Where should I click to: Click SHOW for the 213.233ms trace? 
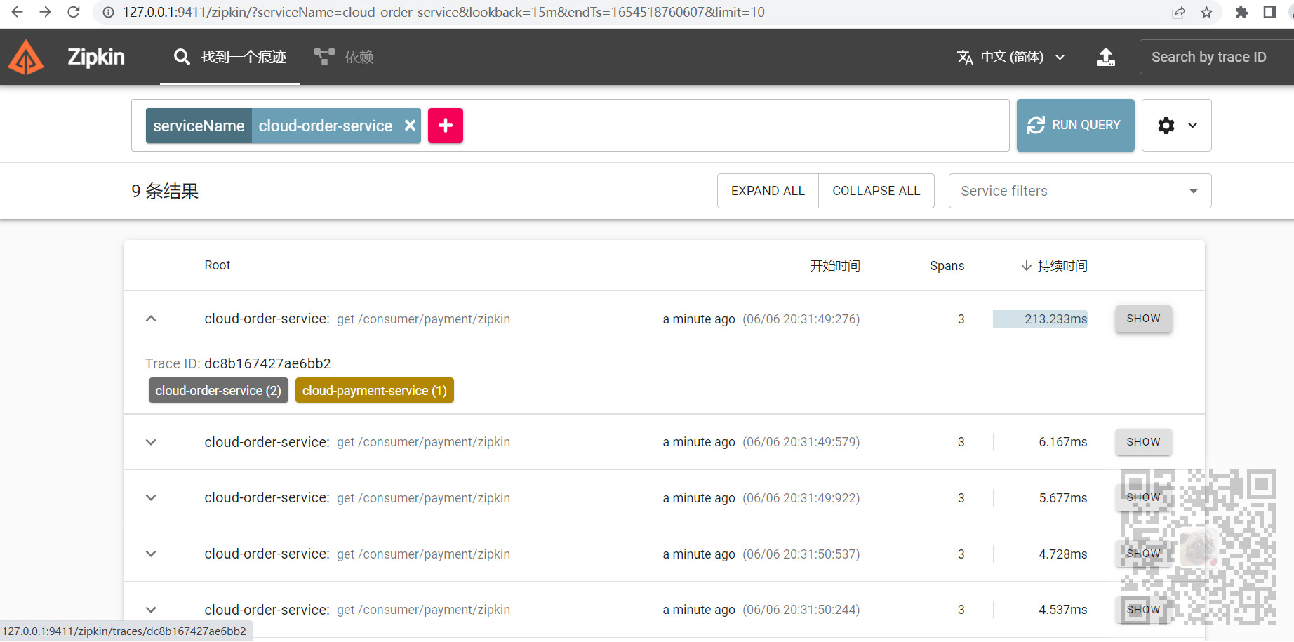point(1144,319)
